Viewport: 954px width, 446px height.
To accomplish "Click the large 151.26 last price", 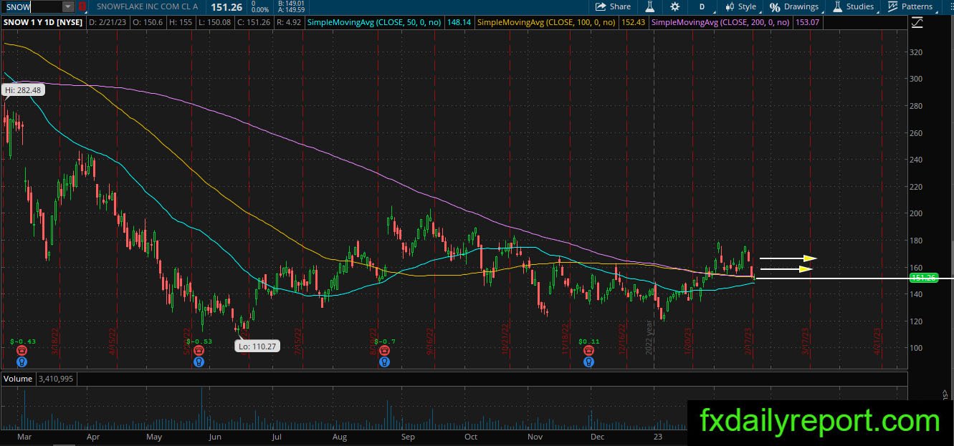I will click(x=226, y=6).
